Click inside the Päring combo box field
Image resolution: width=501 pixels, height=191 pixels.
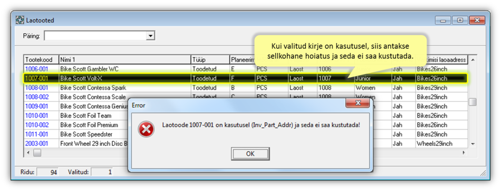pos(95,36)
